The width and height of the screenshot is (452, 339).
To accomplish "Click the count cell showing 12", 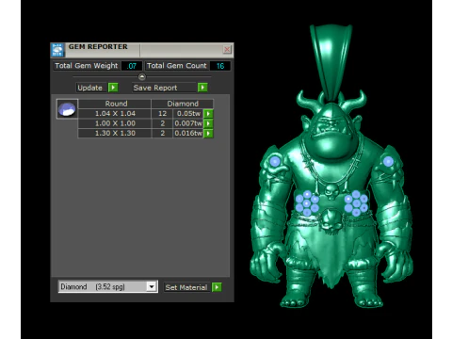I will tap(162, 113).
